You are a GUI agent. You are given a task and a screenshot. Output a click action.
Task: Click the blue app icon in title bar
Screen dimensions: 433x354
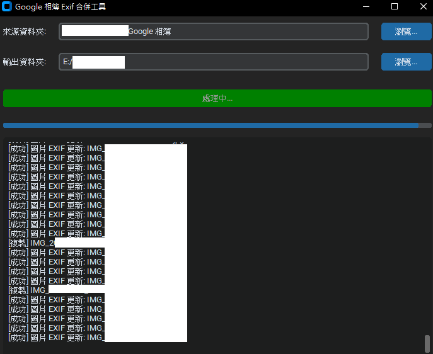[x=8, y=7]
